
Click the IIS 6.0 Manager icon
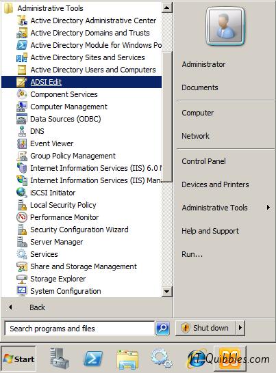click(x=22, y=168)
